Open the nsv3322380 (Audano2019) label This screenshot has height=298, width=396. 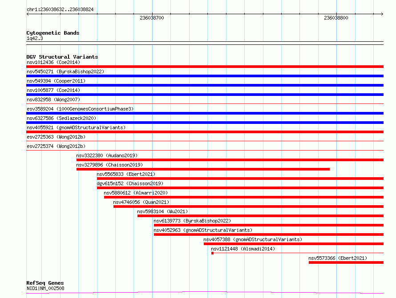pyautogui.click(x=107, y=155)
